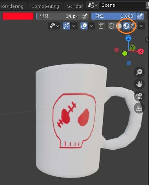The image size is (149, 185).
Task: Click the X axis on navigation gizmo
Action: (x=141, y=51)
